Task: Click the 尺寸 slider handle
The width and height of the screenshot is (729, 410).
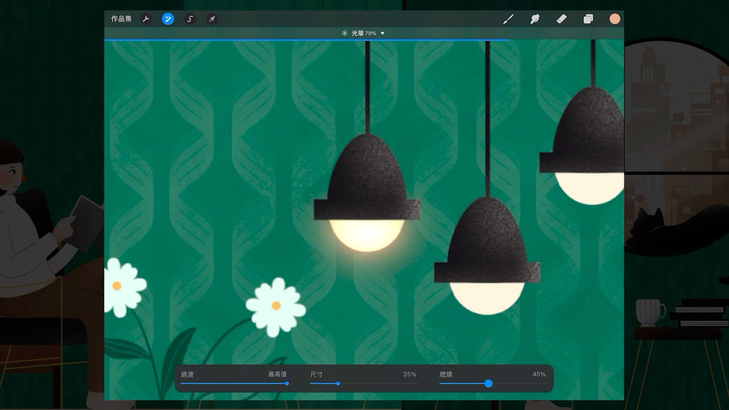Action: (x=338, y=383)
